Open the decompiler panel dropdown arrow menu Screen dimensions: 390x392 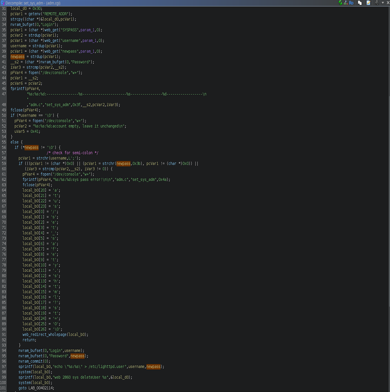(383, 3)
